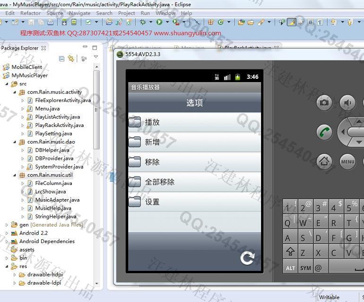Image resolution: width=364 pixels, height=302 pixels.
Task: Select 全部移除 option in music player
Action: pyautogui.click(x=195, y=182)
